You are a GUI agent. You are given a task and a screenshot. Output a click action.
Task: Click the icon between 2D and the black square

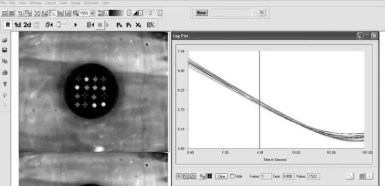point(202,176)
